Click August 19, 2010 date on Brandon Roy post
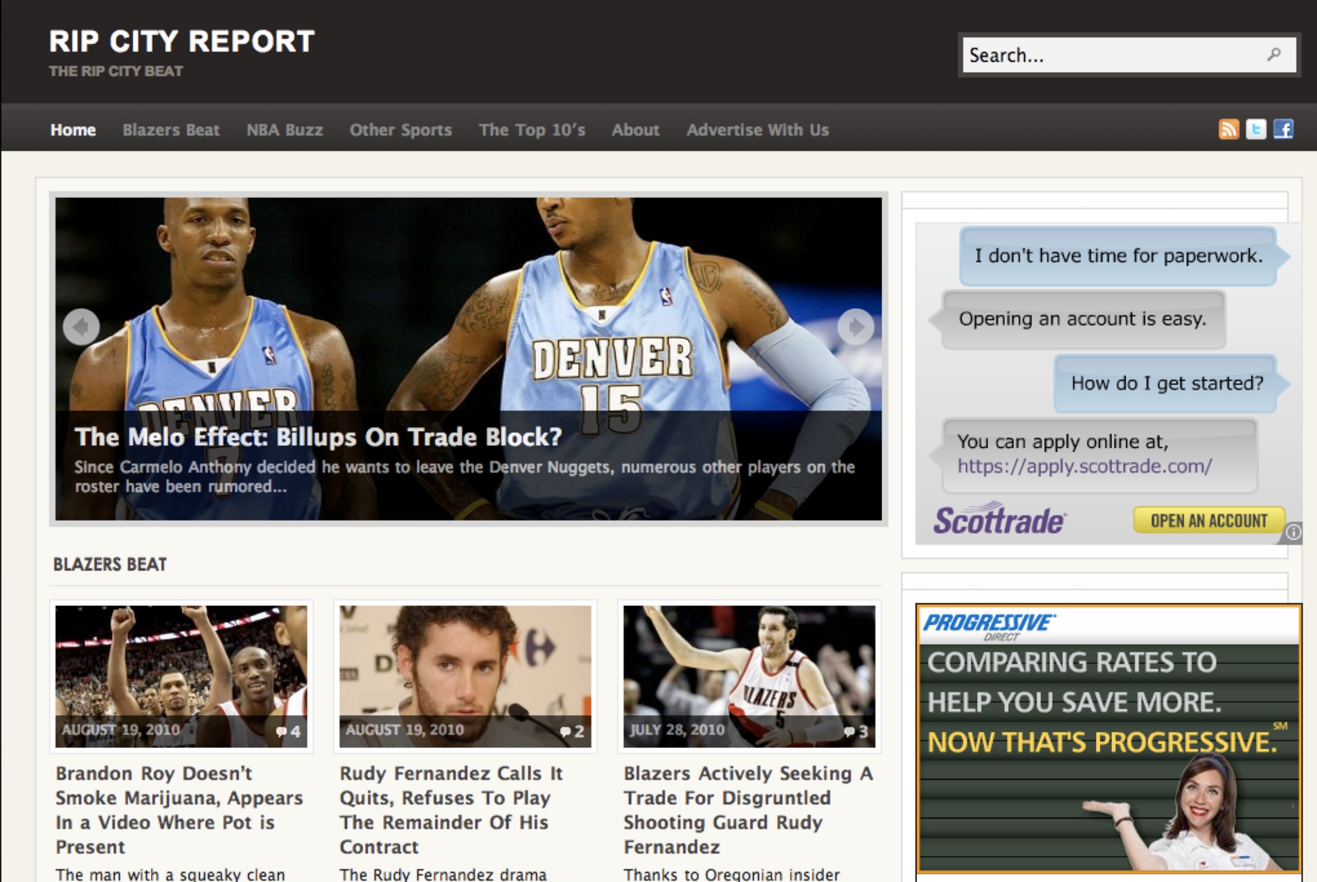The width and height of the screenshot is (1317, 882). click(x=120, y=730)
